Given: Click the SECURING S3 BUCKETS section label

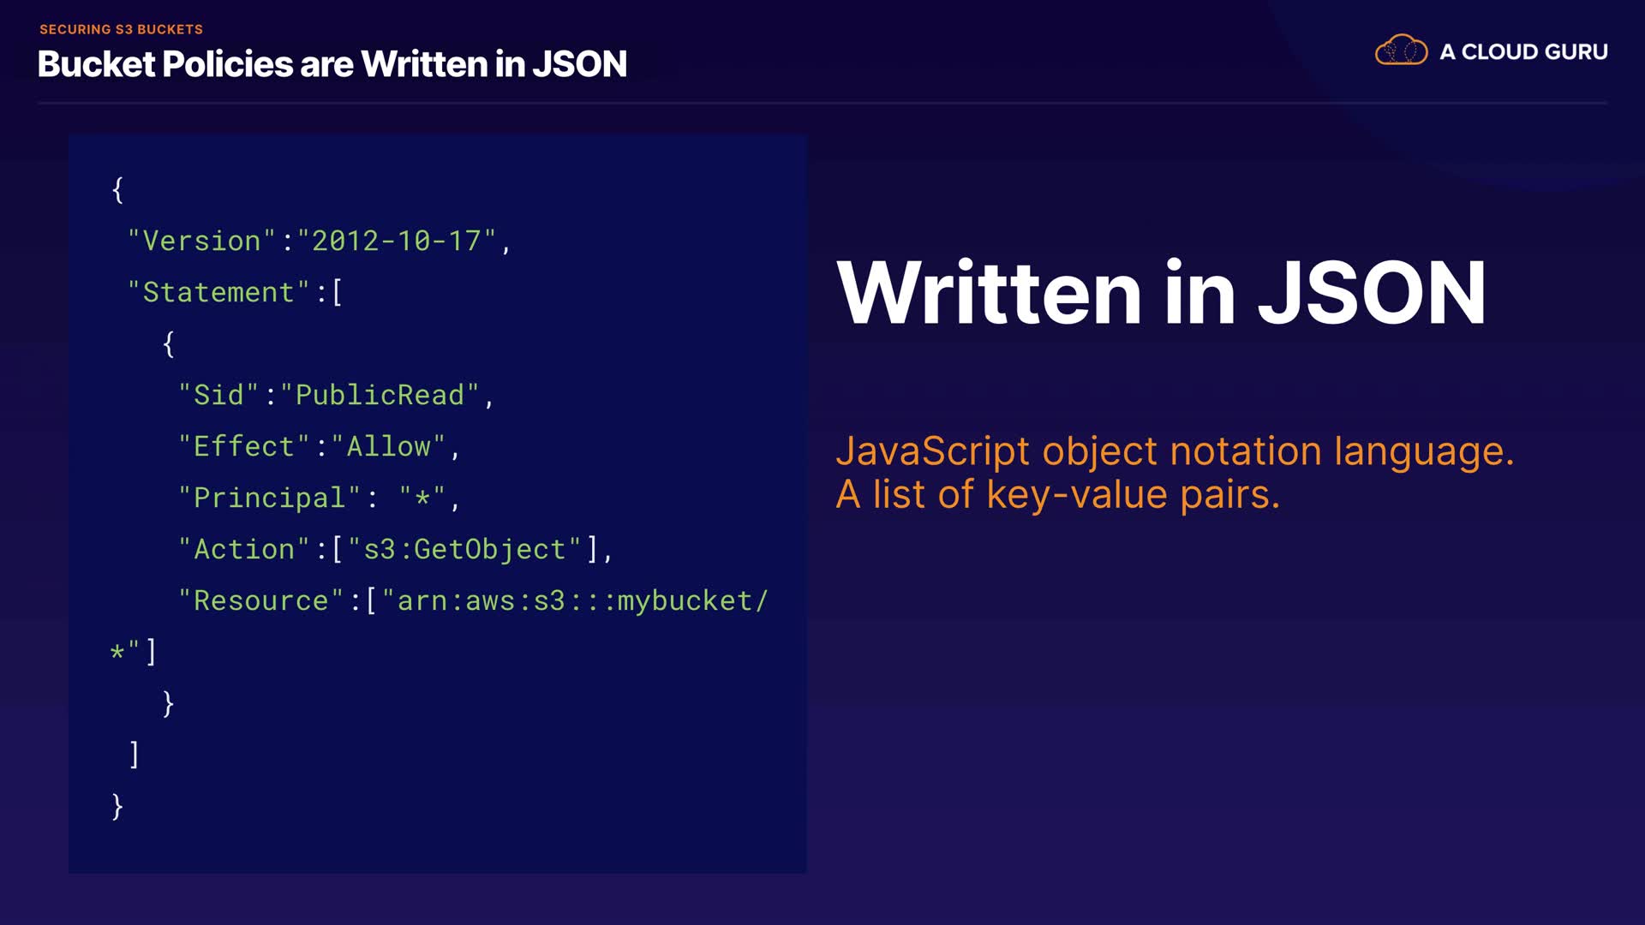Looking at the screenshot, I should [x=121, y=29].
